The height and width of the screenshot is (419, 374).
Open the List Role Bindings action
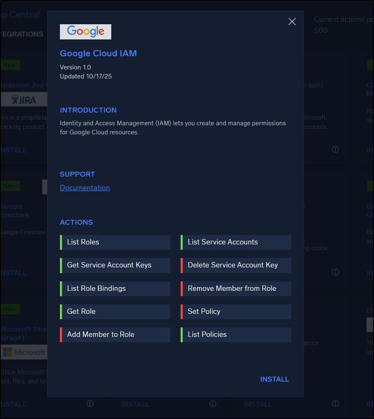115,288
